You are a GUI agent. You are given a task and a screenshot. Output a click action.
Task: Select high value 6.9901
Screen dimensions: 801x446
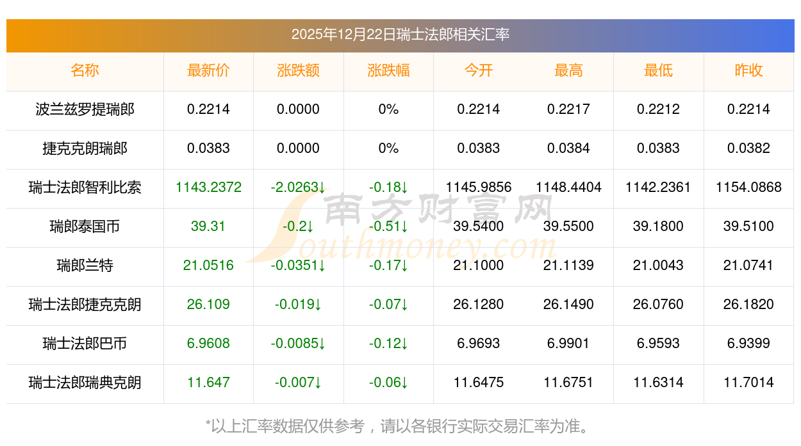click(x=568, y=344)
